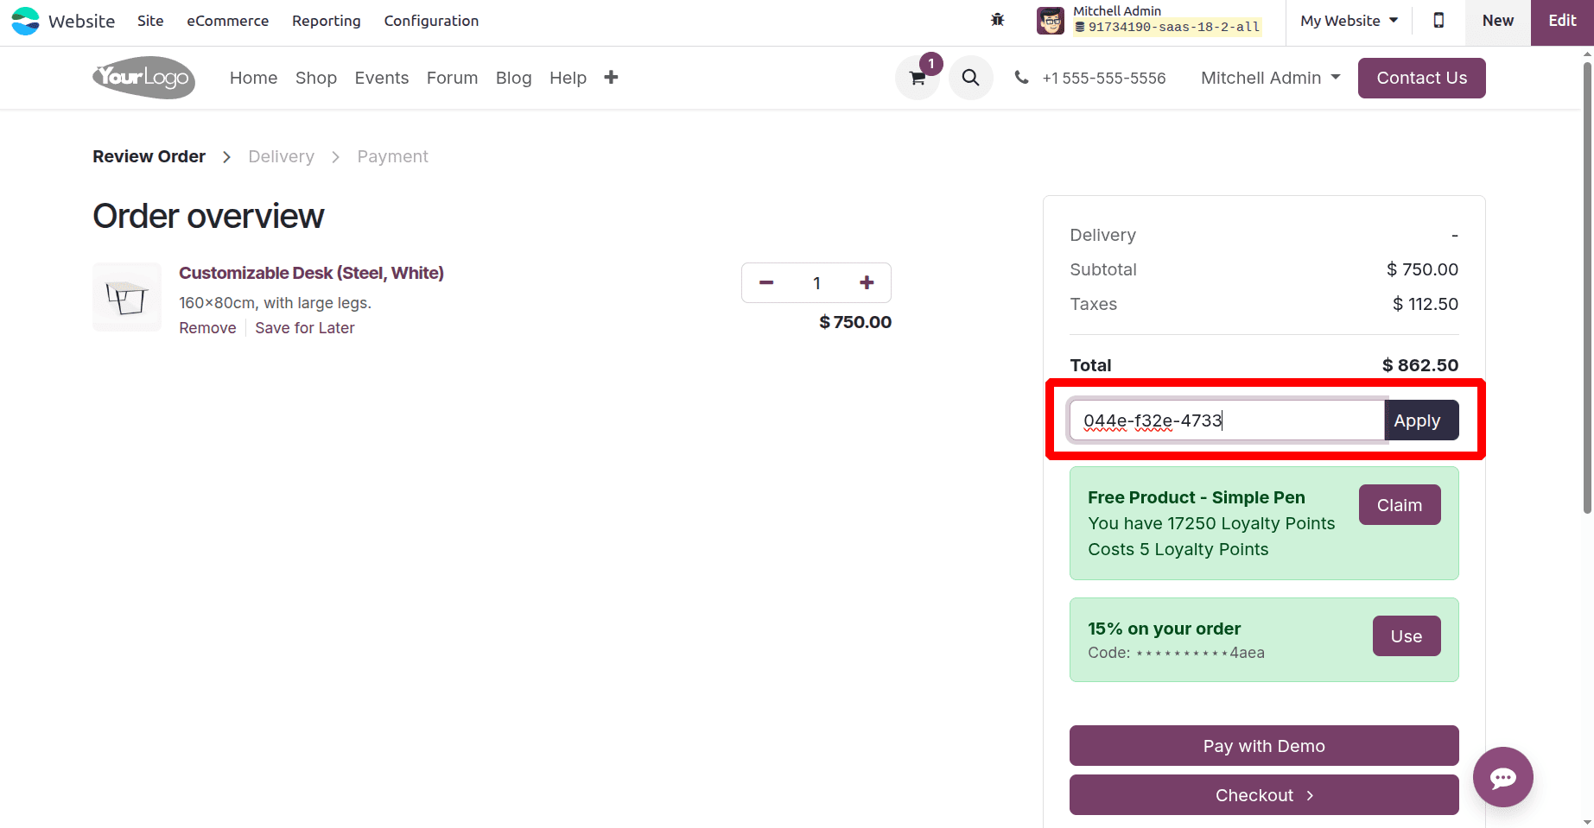
Task: Click the YourLogo site logo
Action: tap(143, 78)
